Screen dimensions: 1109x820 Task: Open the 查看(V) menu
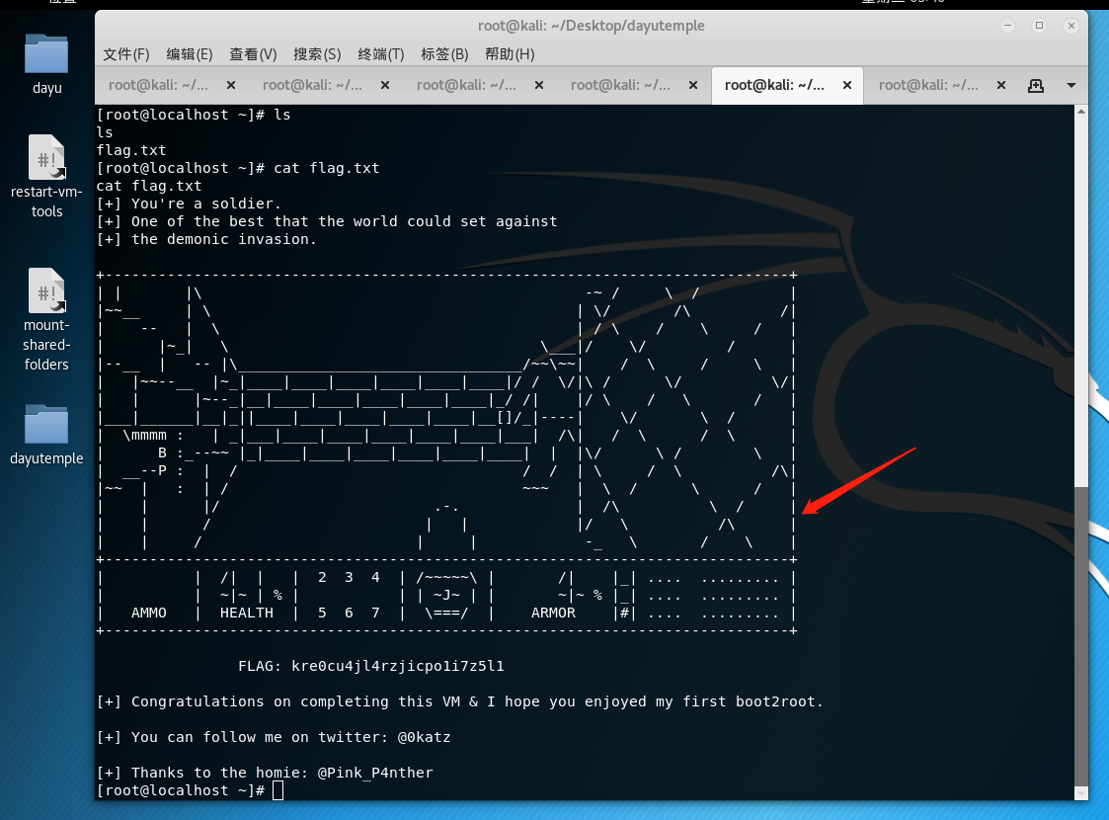(x=253, y=54)
